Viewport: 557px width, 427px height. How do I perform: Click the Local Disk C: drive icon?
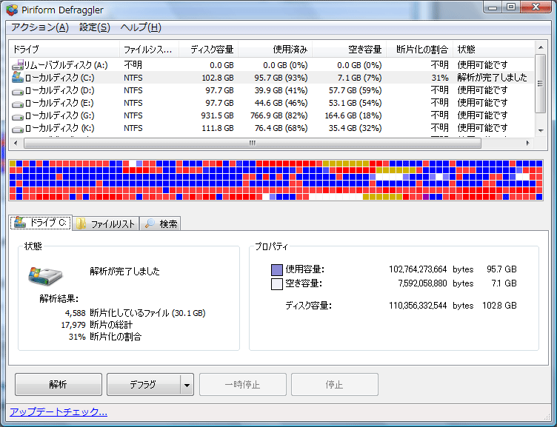18,77
